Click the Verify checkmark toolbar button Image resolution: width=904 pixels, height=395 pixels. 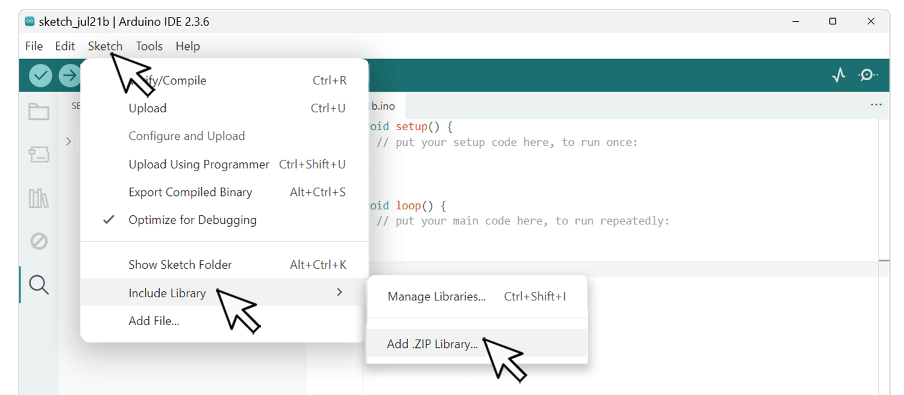41,75
